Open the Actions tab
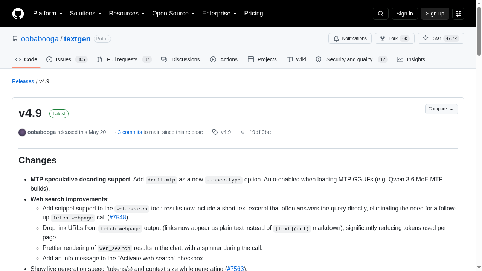 [x=224, y=59]
